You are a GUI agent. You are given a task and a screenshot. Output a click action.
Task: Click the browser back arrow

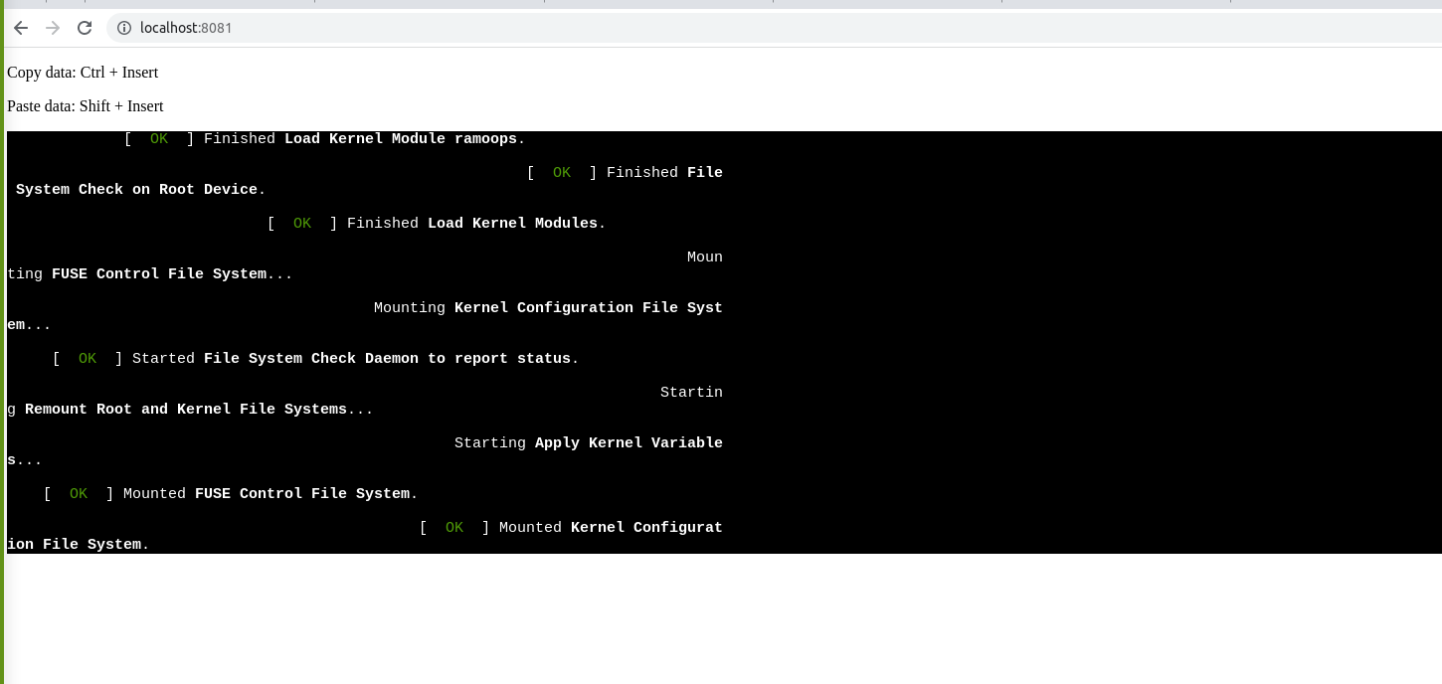click(x=21, y=28)
